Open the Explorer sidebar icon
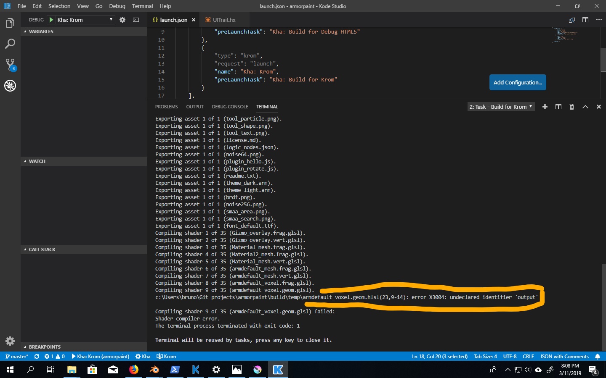Screen dimensions: 606x378 [10, 23]
